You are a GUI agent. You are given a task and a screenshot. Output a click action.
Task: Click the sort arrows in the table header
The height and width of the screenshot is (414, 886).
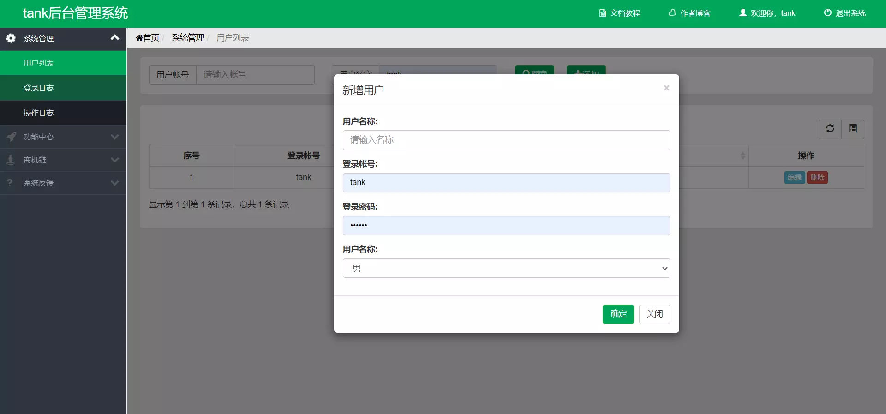click(x=742, y=156)
